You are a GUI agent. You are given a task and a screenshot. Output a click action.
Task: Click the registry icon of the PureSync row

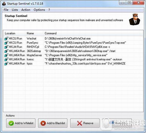click(x=6, y=43)
